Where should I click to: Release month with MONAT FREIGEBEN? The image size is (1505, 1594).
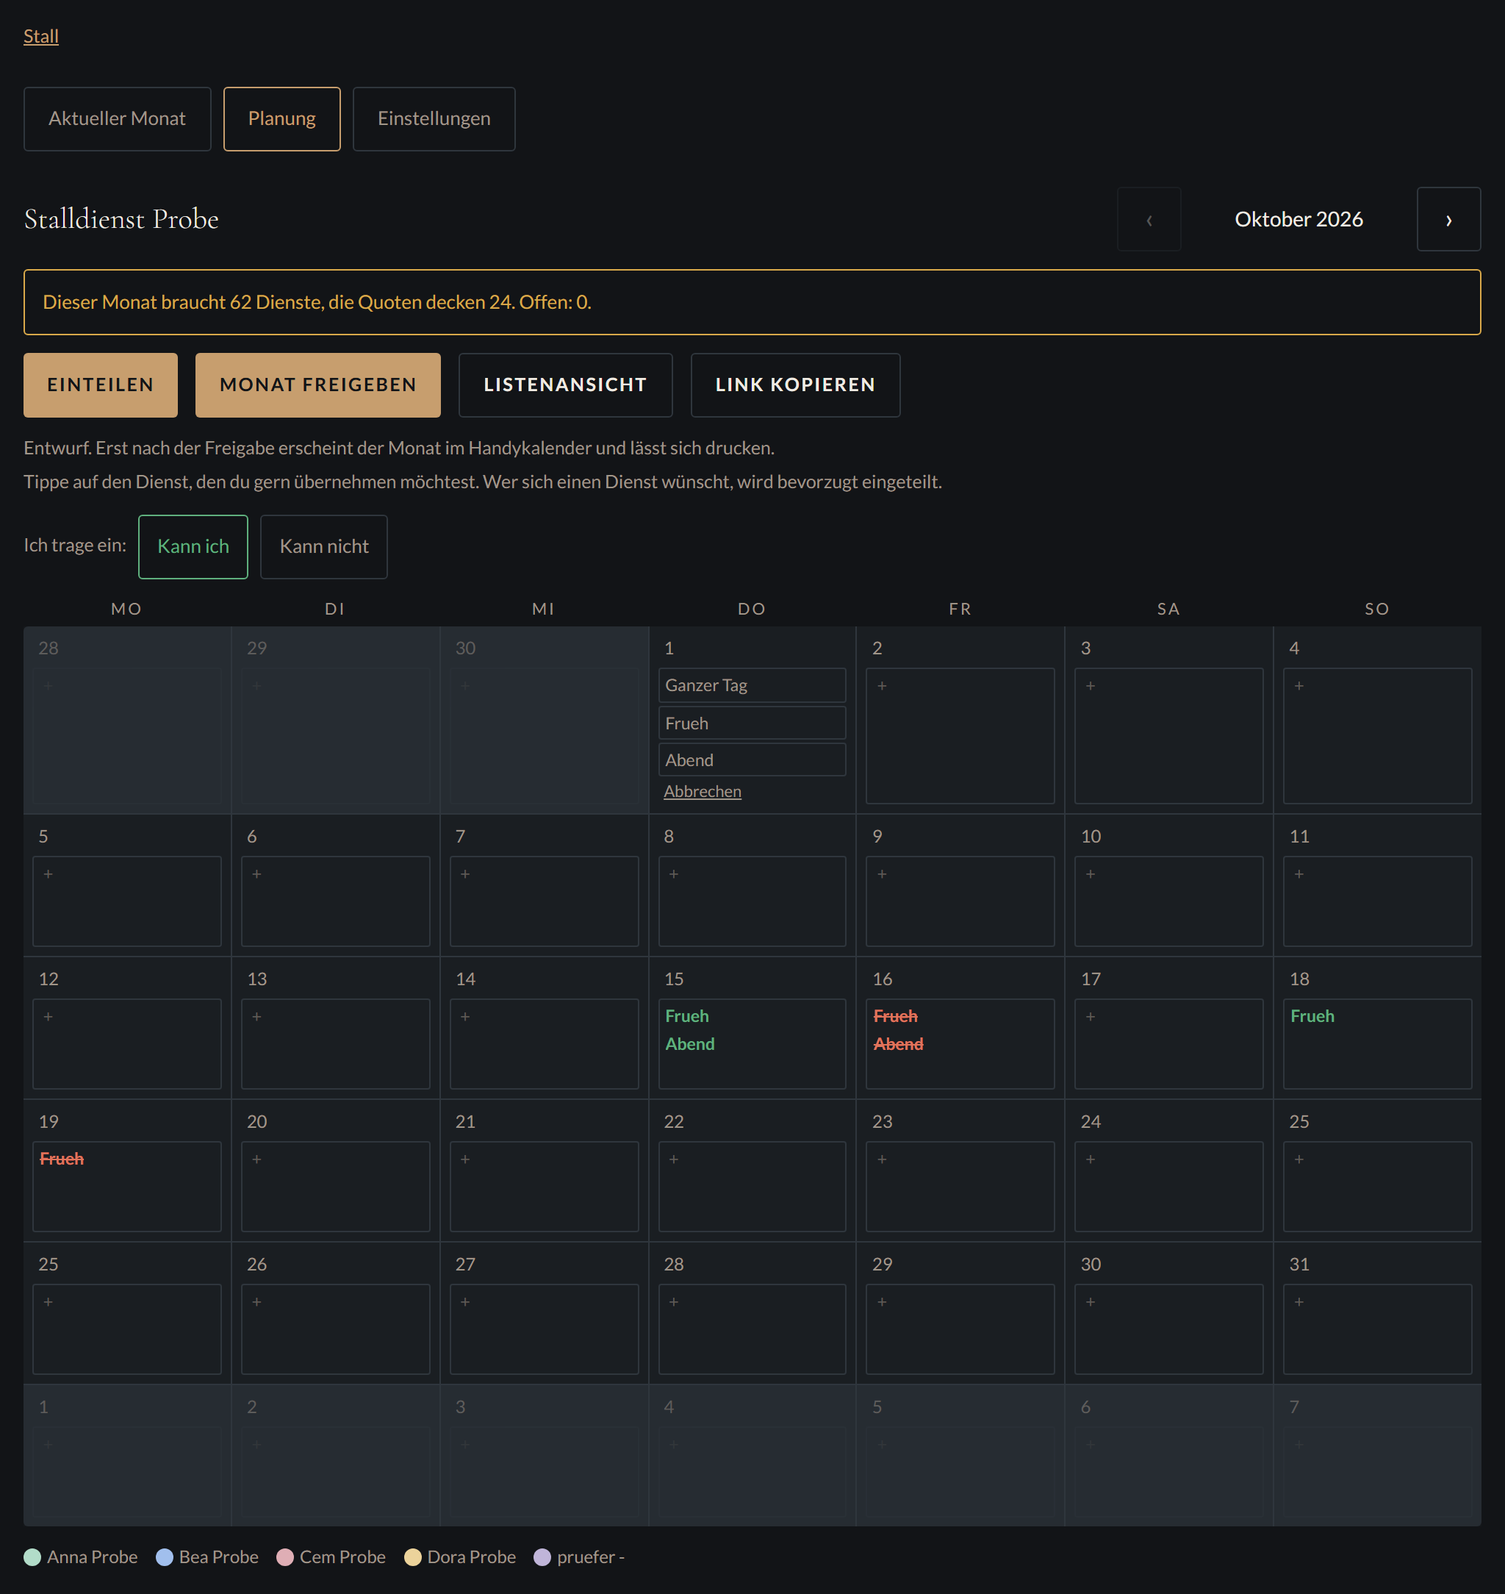tap(317, 385)
